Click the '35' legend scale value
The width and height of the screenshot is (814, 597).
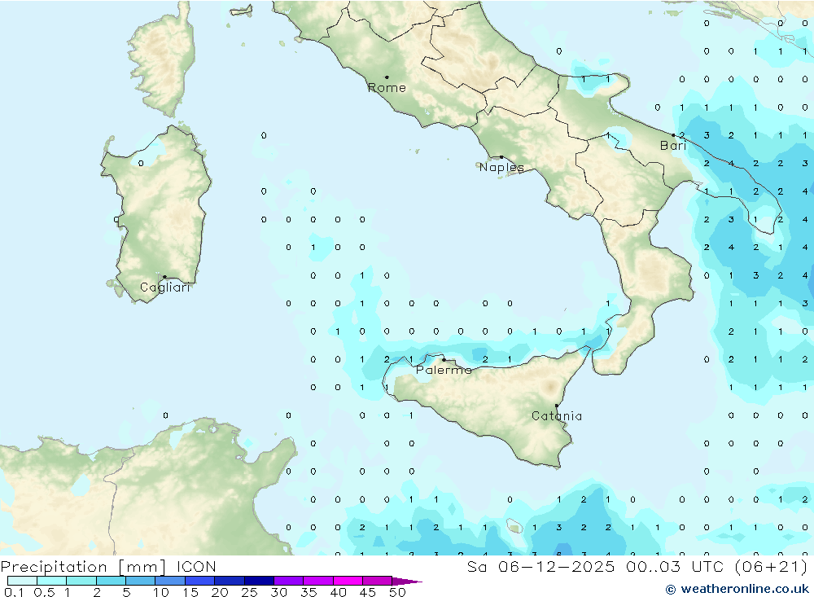tap(309, 592)
